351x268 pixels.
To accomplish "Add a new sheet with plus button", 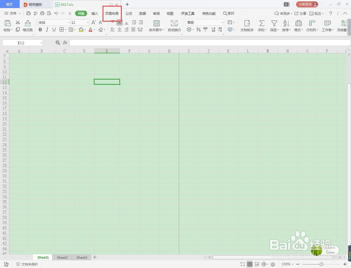I will coord(95,257).
